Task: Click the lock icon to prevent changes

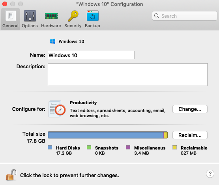Action: (x=11, y=175)
